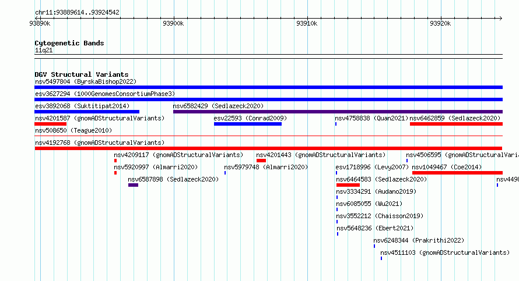Click nsv4506595 variant label
Image resolution: width=519 pixels, height=281 pixels.
tap(462, 155)
